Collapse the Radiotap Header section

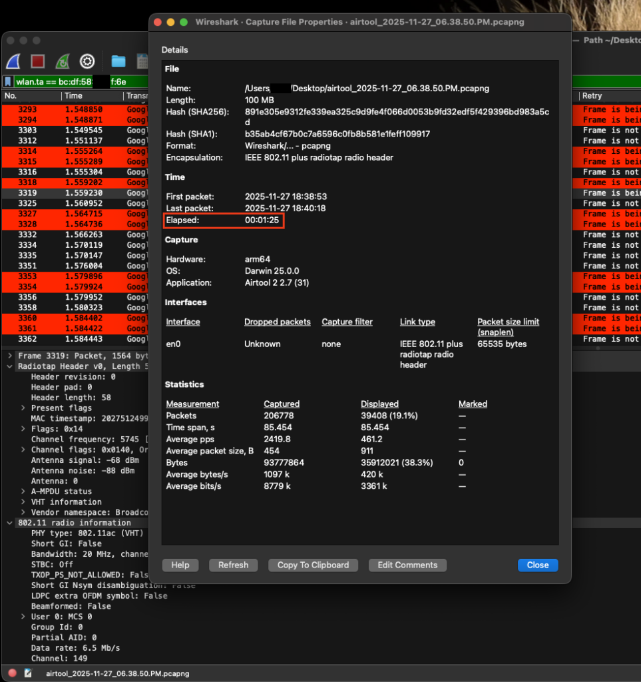pos(10,366)
